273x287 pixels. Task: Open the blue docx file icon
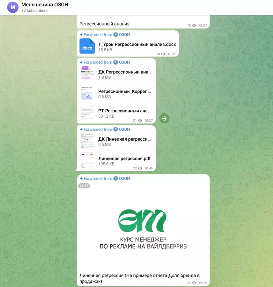(x=87, y=46)
